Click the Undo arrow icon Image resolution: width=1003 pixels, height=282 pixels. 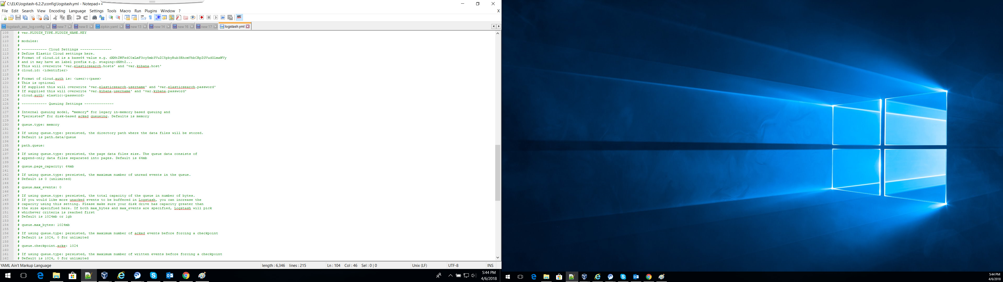coord(78,17)
